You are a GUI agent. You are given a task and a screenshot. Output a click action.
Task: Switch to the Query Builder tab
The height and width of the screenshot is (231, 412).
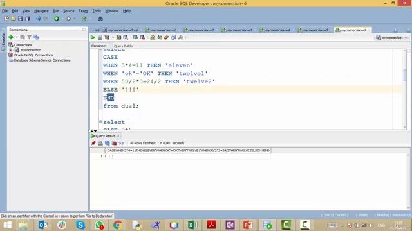coord(124,46)
